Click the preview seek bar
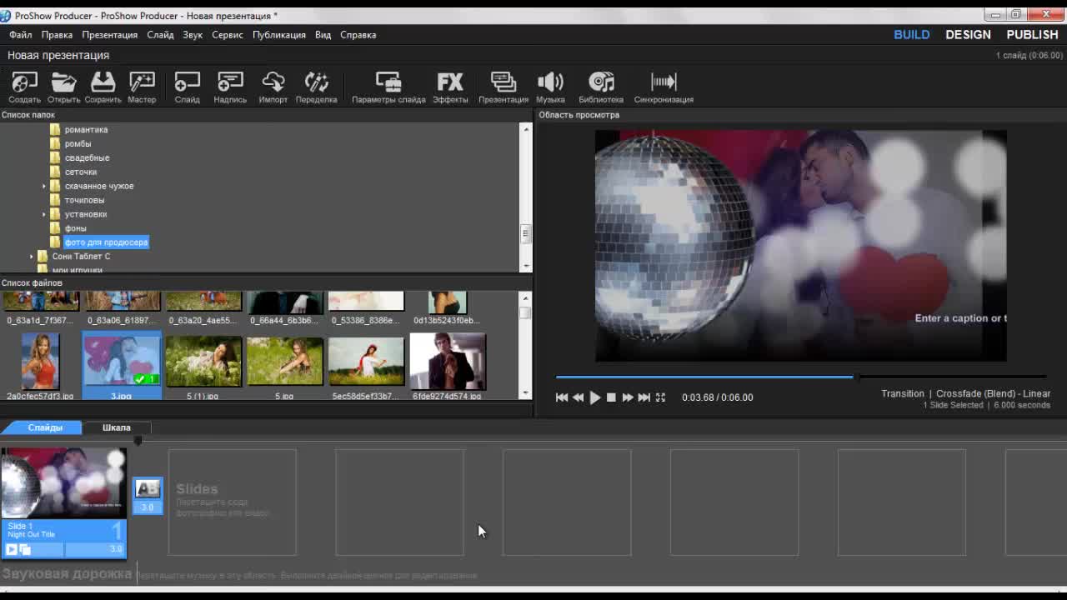 point(800,377)
